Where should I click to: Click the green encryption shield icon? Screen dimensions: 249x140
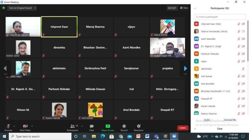(x=4, y=8)
